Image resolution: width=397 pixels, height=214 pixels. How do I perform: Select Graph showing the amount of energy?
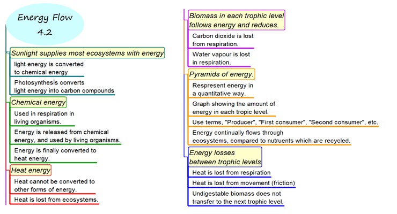tap(233, 108)
